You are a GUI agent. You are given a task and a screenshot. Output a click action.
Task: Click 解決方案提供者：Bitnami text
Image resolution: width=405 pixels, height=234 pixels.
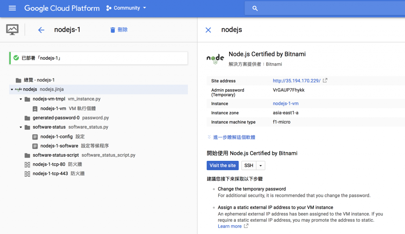(255, 64)
